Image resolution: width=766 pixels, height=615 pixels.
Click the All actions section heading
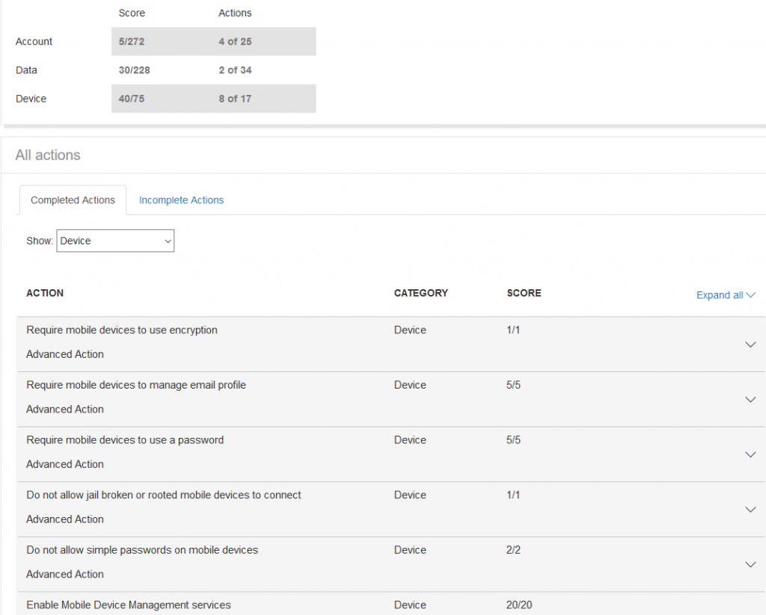(48, 155)
